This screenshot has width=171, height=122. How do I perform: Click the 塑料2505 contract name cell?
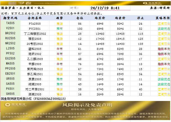[35, 49]
